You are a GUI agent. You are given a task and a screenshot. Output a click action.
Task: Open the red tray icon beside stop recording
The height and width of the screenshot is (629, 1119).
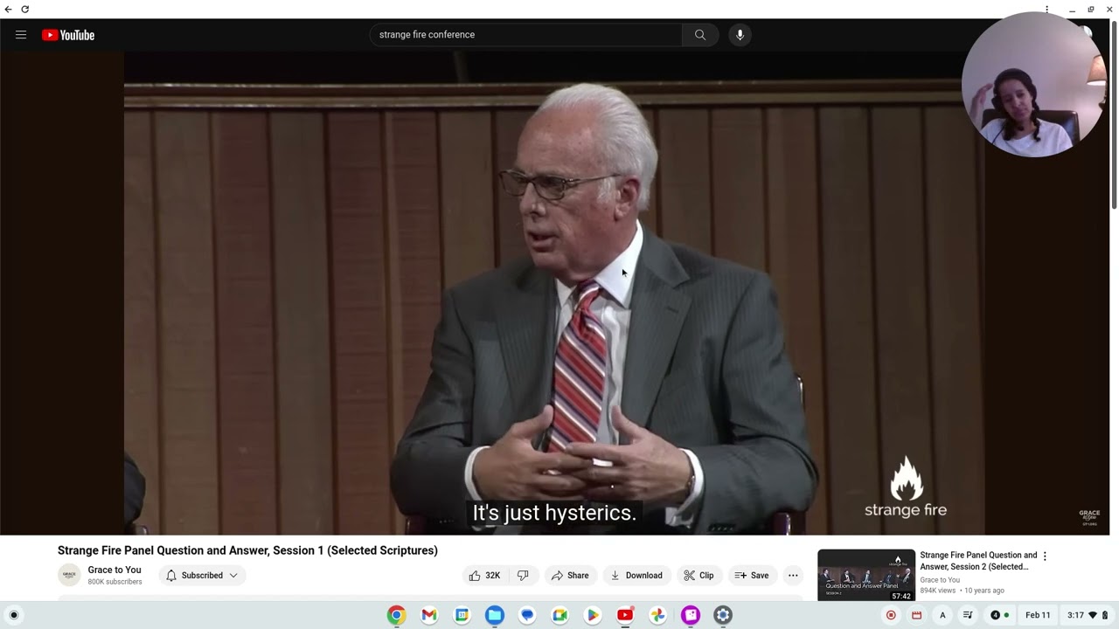[x=916, y=615]
